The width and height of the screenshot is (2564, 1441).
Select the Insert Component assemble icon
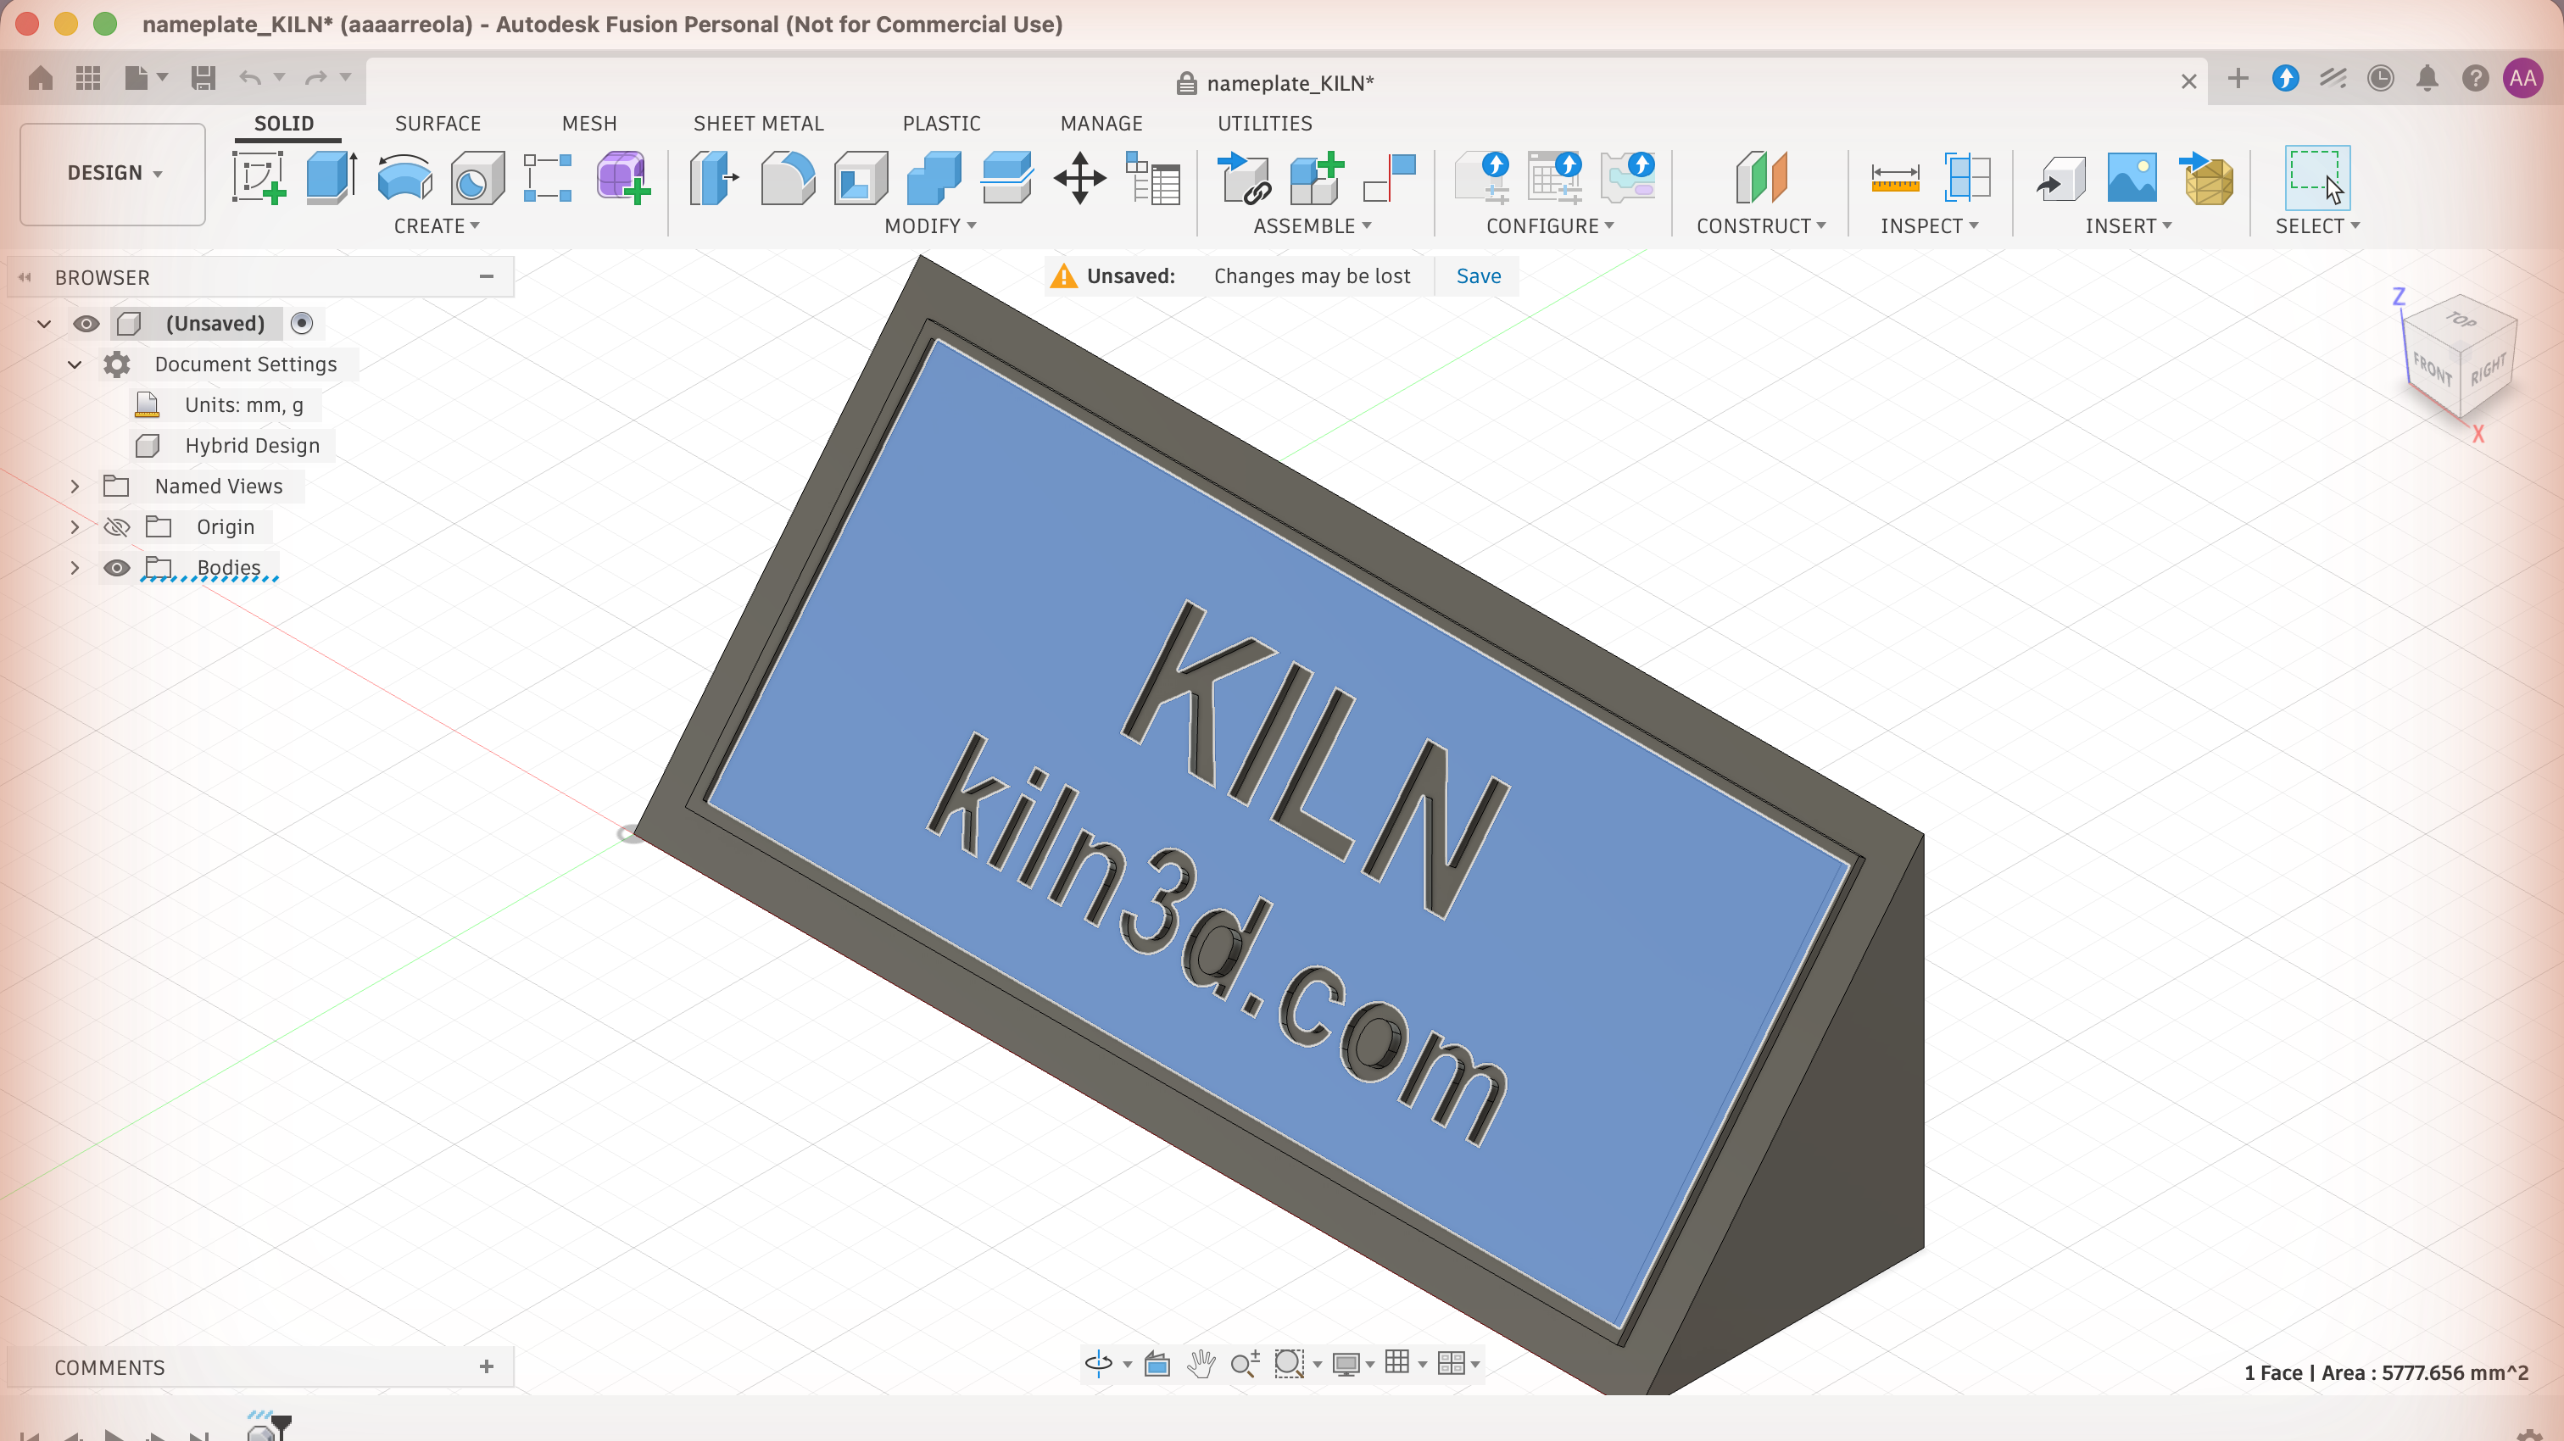(1244, 178)
